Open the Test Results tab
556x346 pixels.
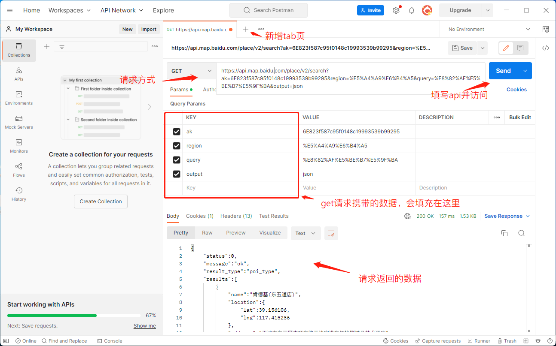(x=274, y=216)
